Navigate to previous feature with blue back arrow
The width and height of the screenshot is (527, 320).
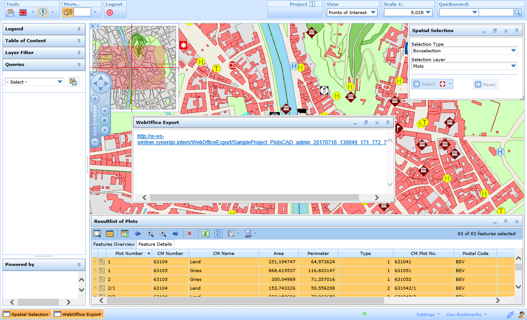pos(137,233)
